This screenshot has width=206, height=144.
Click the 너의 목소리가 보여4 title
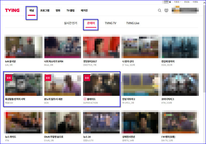coord(54,61)
